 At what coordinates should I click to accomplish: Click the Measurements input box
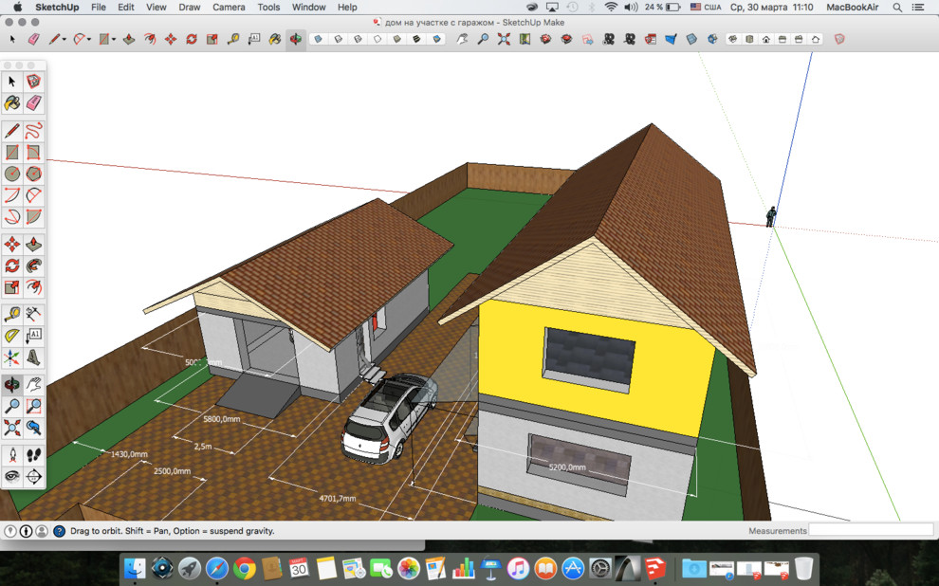coord(871,530)
